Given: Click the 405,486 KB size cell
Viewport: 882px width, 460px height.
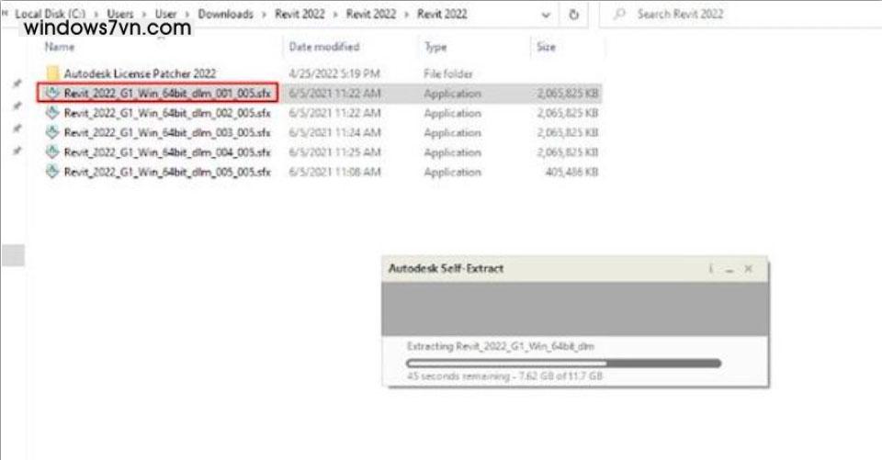Looking at the screenshot, I should click(571, 172).
